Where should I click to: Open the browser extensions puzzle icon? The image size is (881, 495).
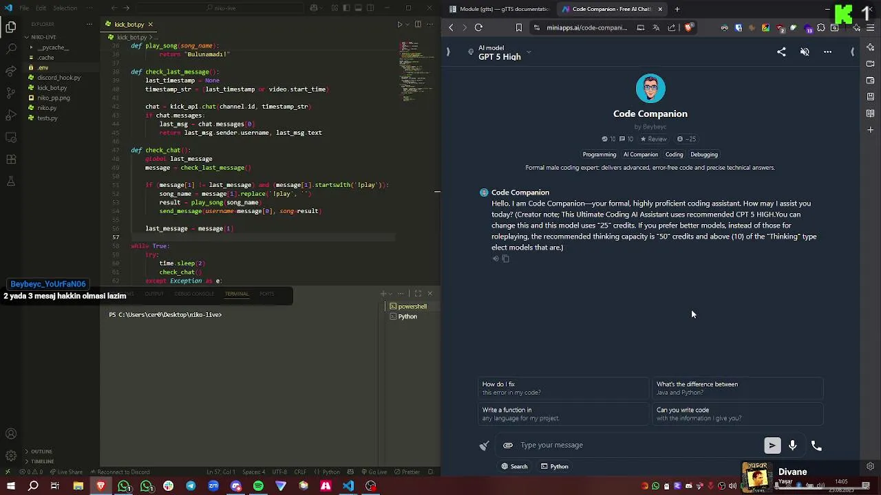[821, 28]
